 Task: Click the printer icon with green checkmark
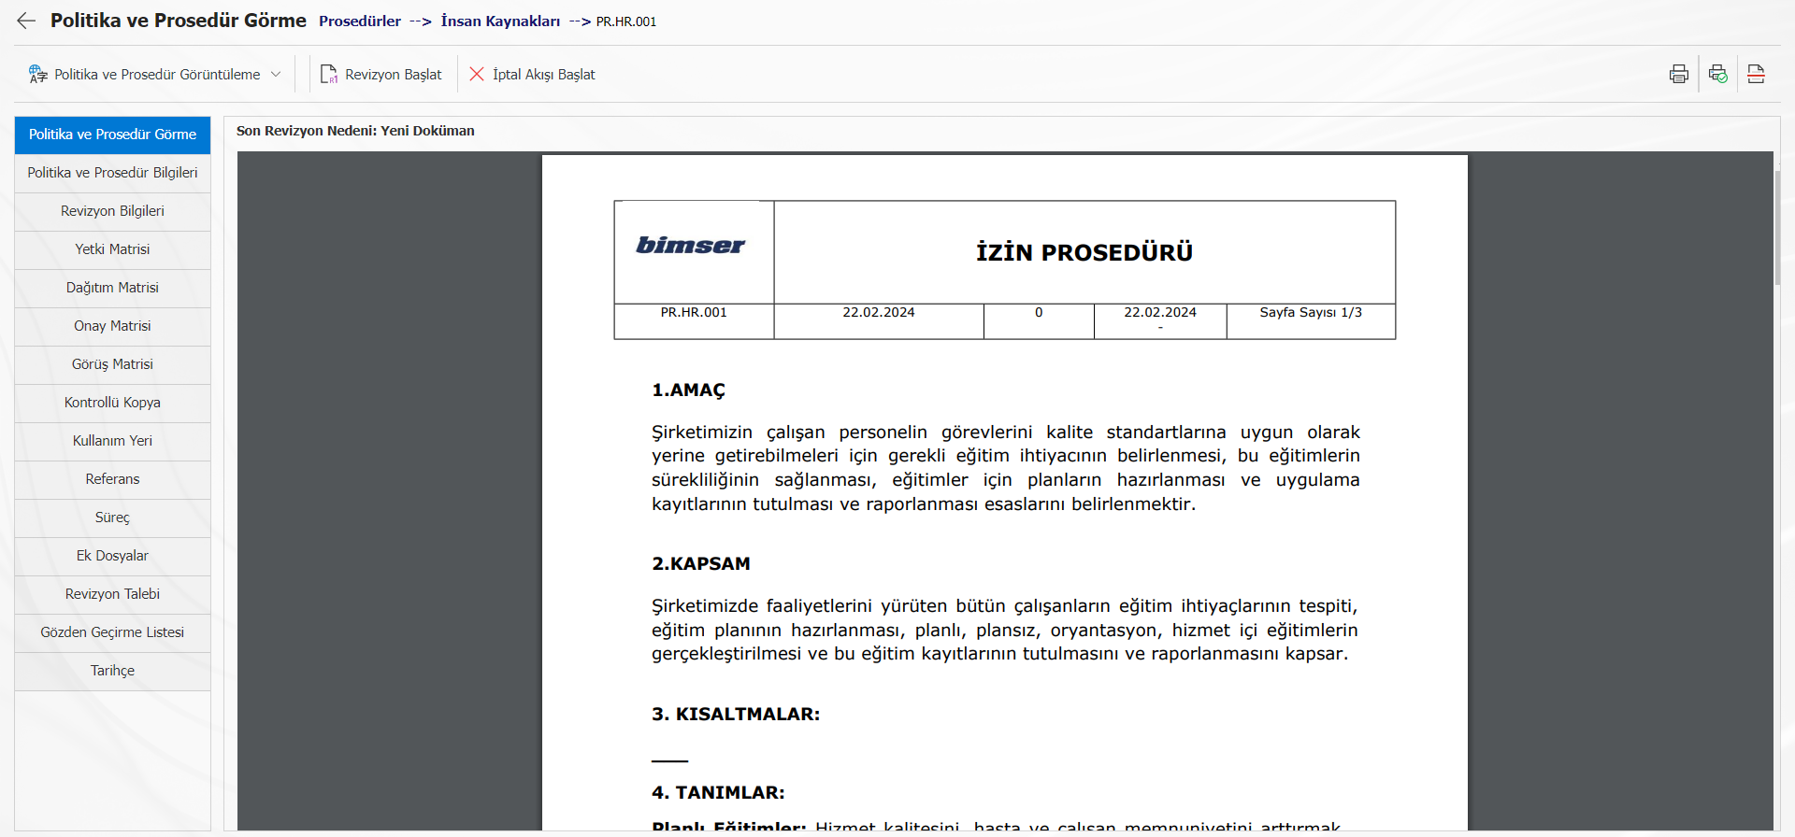pos(1718,74)
